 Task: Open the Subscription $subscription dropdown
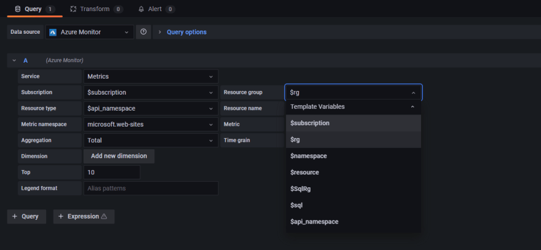click(x=151, y=92)
